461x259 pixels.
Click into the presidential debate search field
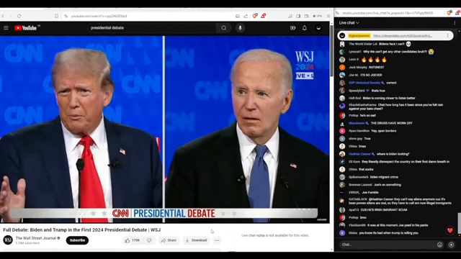point(151,28)
